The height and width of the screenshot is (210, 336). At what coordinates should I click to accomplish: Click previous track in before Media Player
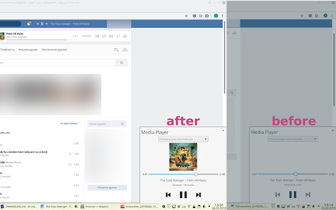[278, 195]
